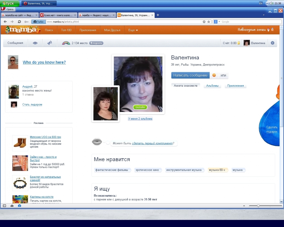The height and width of the screenshot is (227, 284).
Task: Open the settings gear in the mamba bar
Action: 273,43
